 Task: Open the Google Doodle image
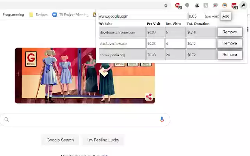[x=85, y=76]
